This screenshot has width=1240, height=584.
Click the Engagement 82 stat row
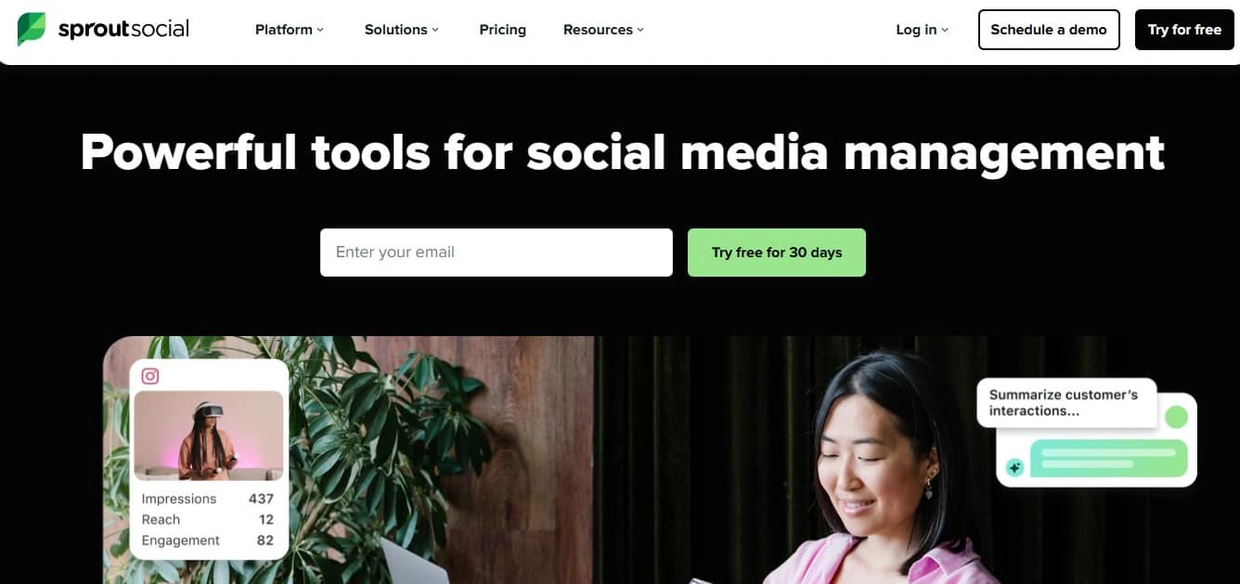[x=207, y=540]
